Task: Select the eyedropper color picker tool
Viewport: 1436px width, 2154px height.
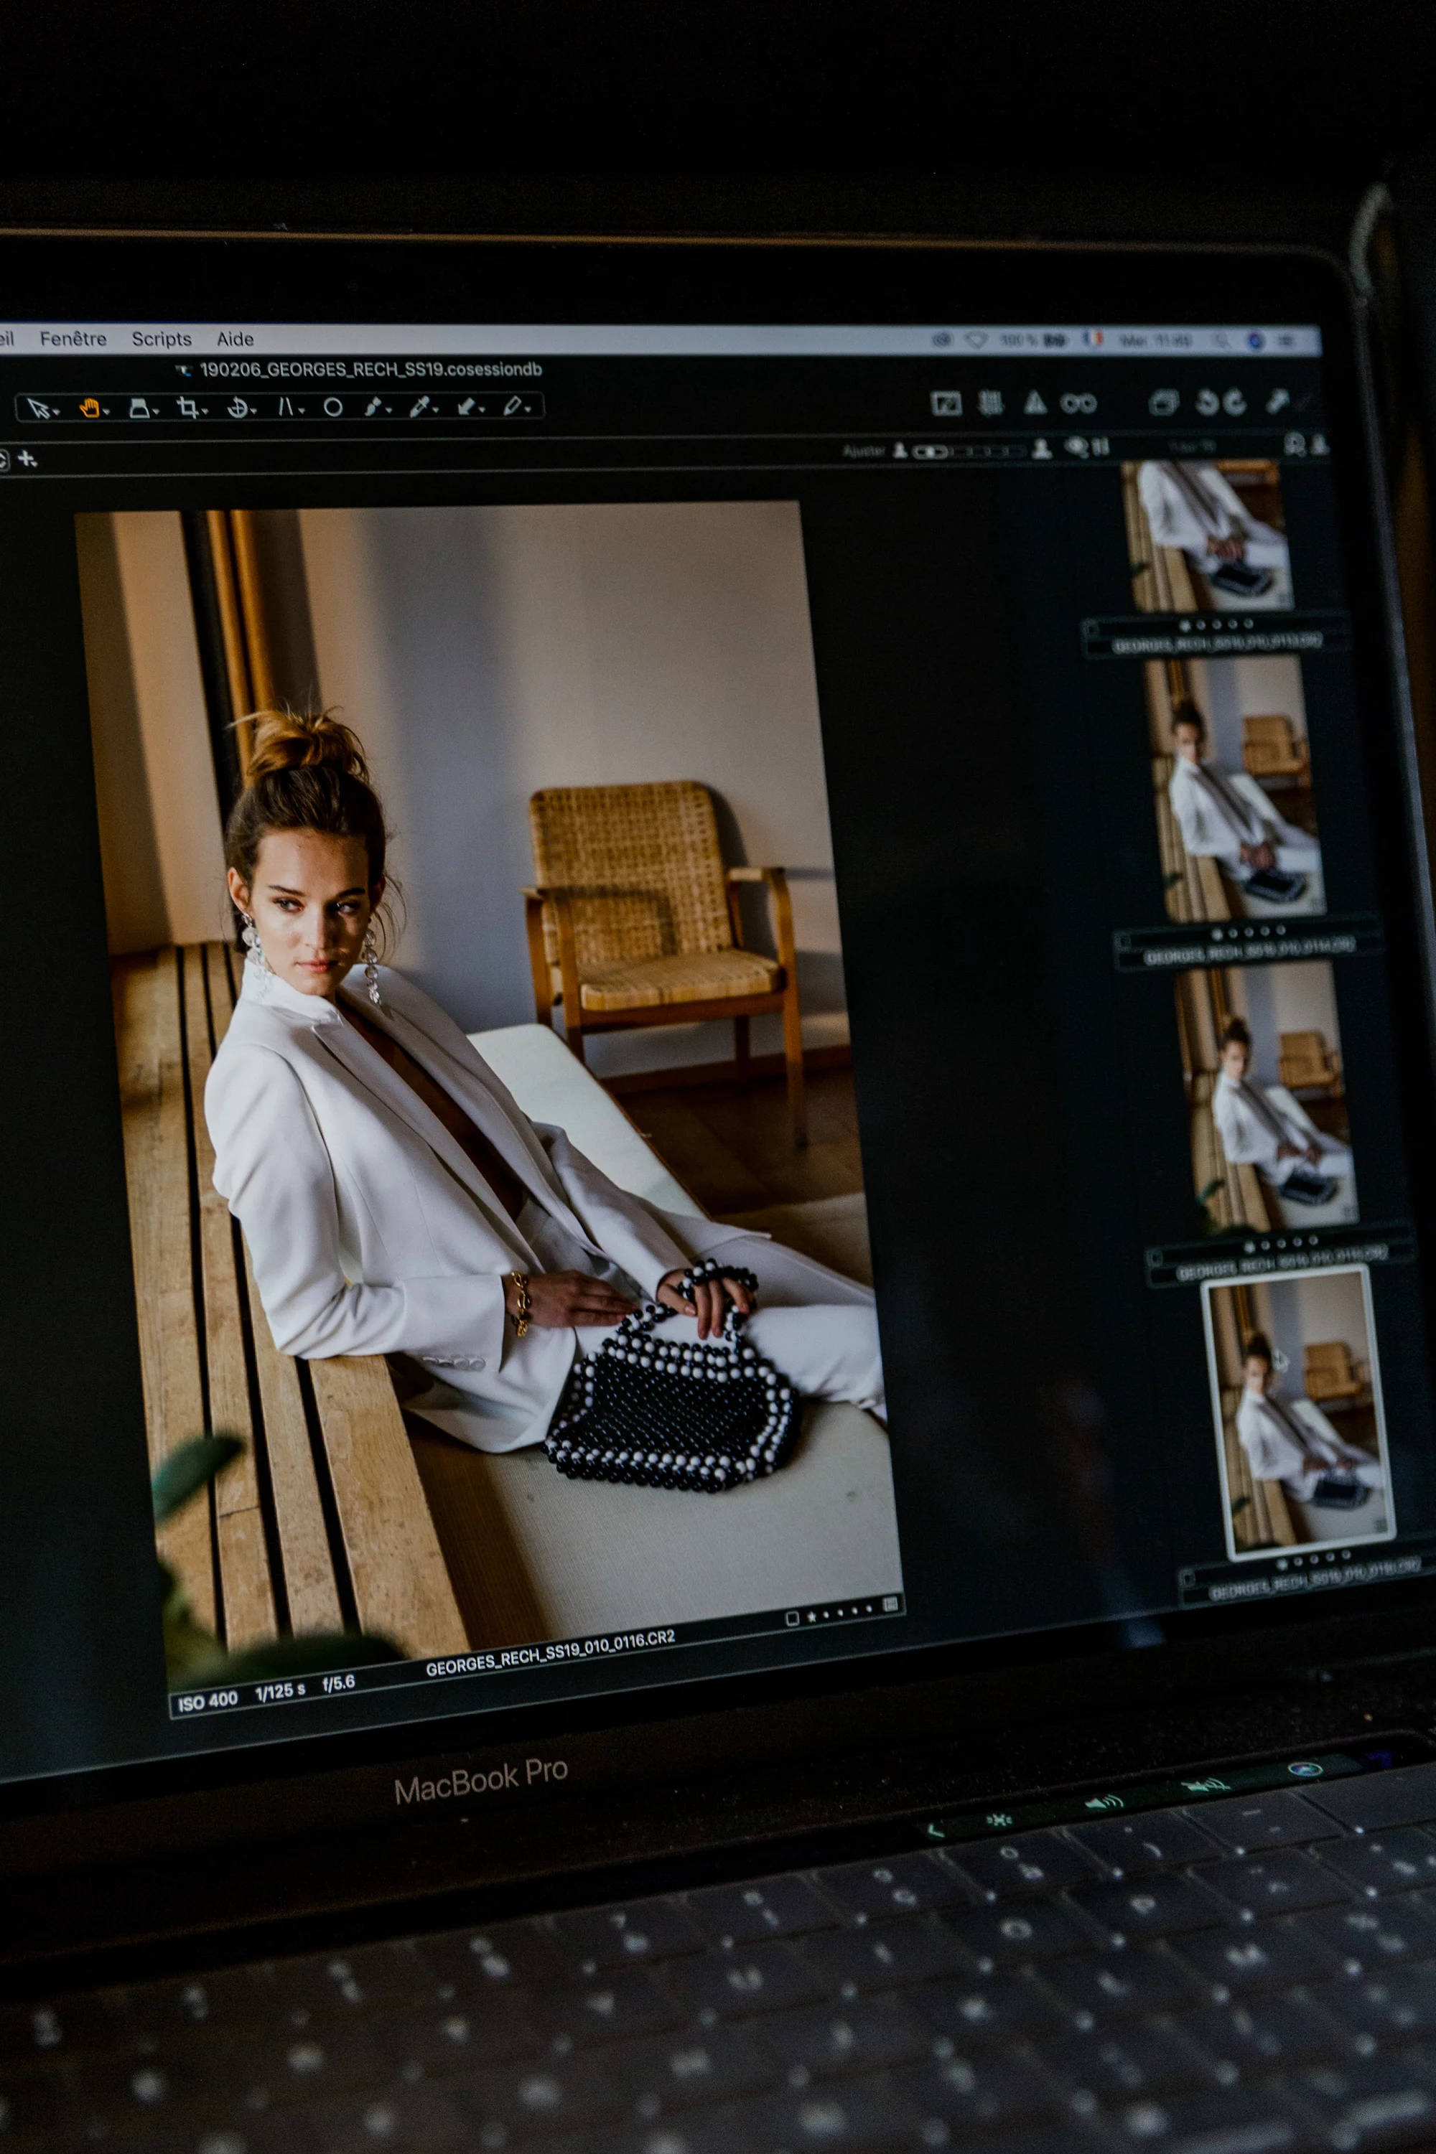Action: click(419, 406)
